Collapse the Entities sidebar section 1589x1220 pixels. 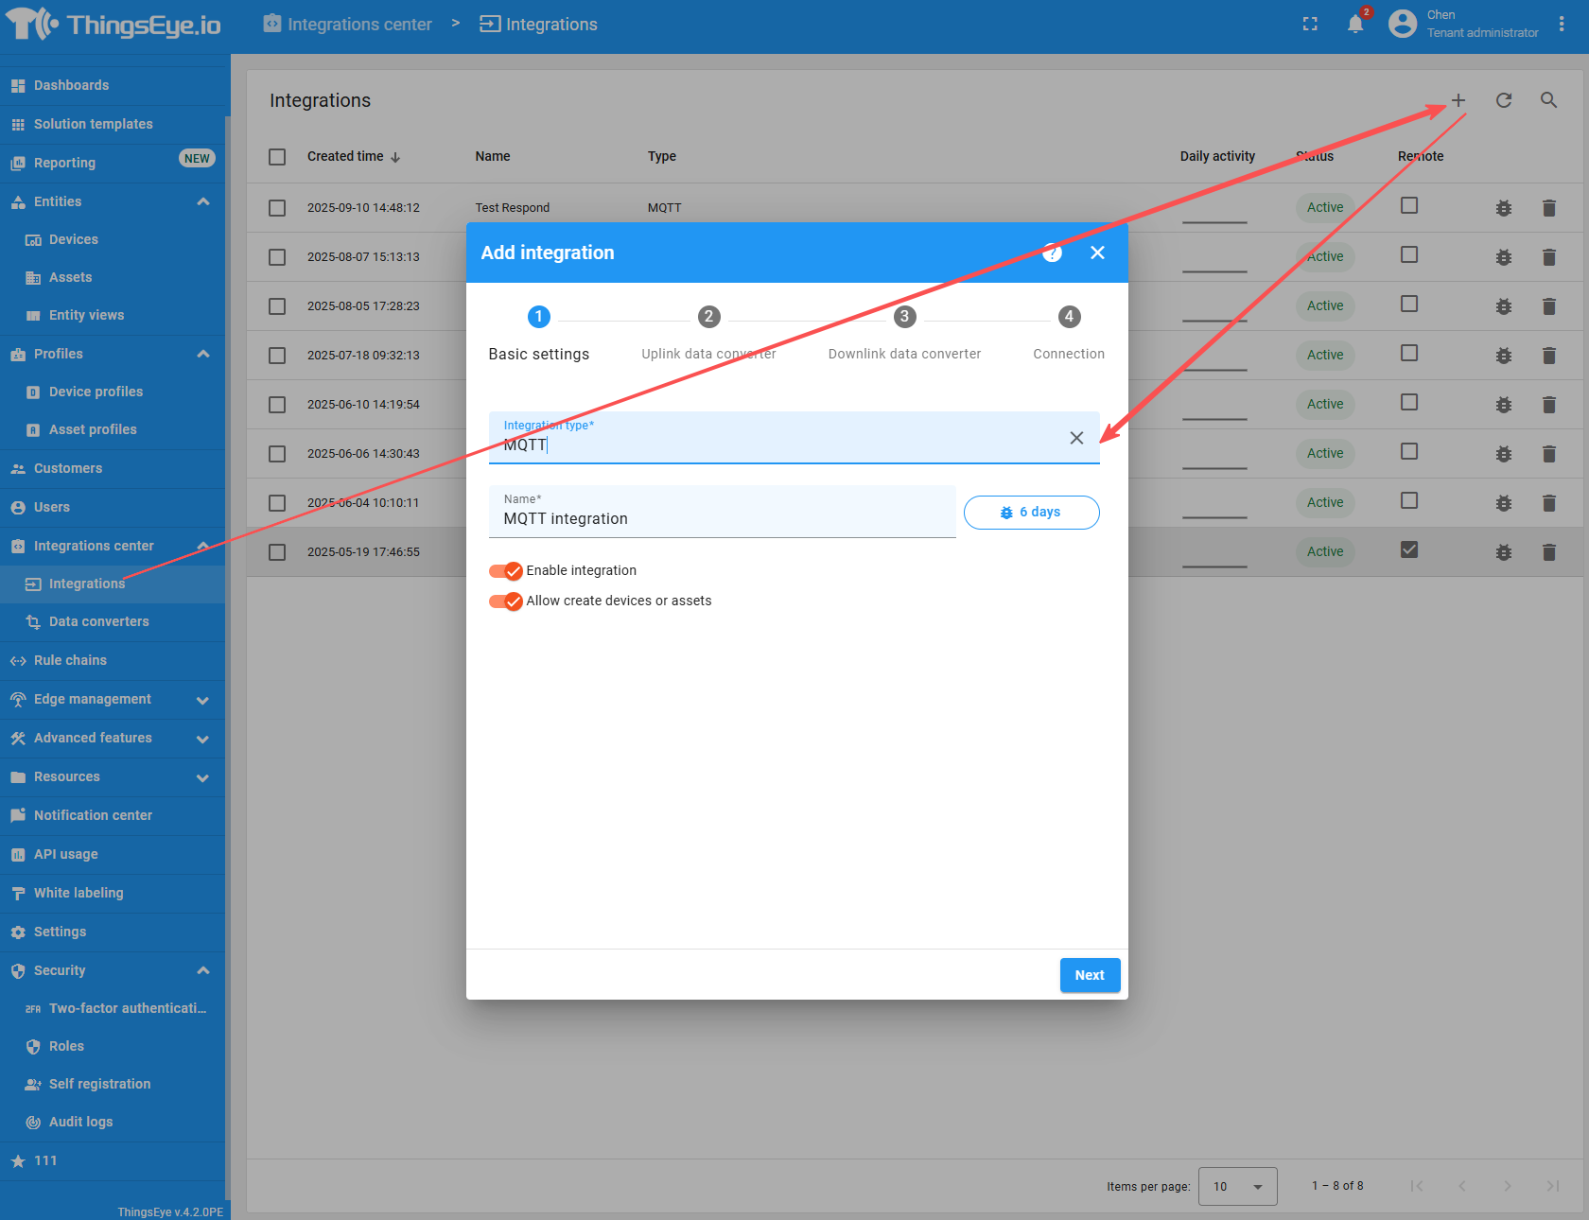click(202, 201)
